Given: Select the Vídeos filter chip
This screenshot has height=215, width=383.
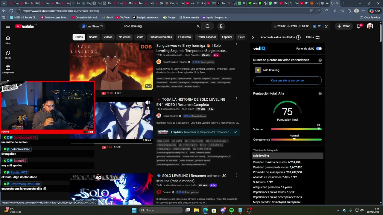Looking at the screenshot, I should pos(108,37).
